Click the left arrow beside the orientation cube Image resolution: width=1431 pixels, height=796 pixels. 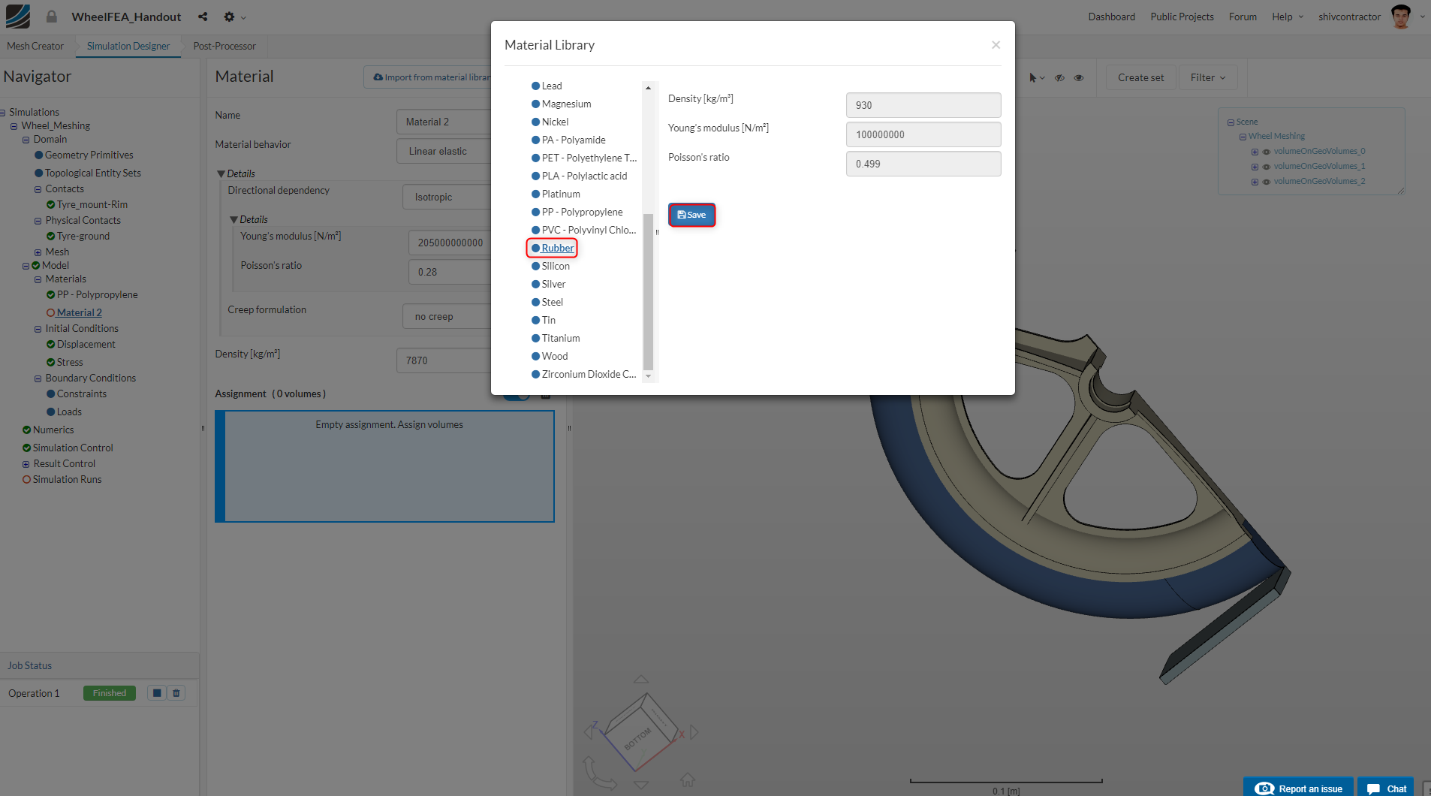pyautogui.click(x=589, y=731)
